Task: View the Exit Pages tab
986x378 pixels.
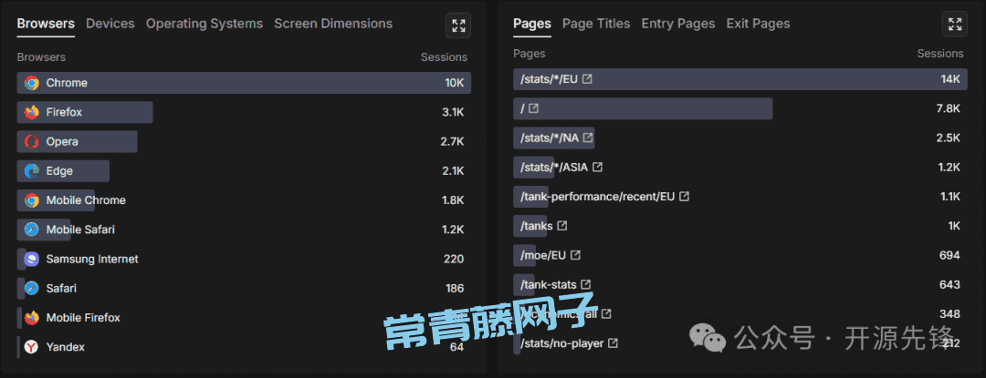Action: [x=758, y=24]
